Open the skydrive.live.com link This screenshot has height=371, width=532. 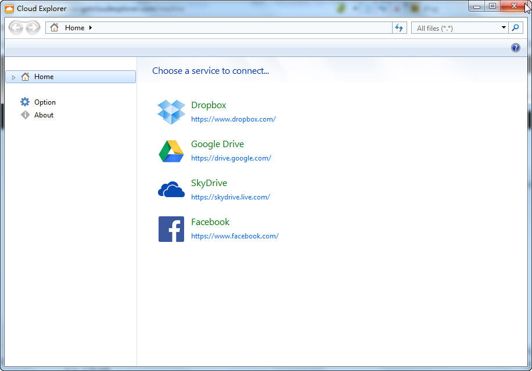230,197
